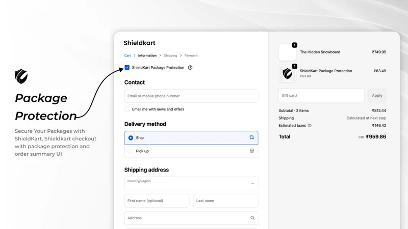This screenshot has width=408, height=229.
Task: Open the Country/Region dropdown
Action: pos(191,183)
